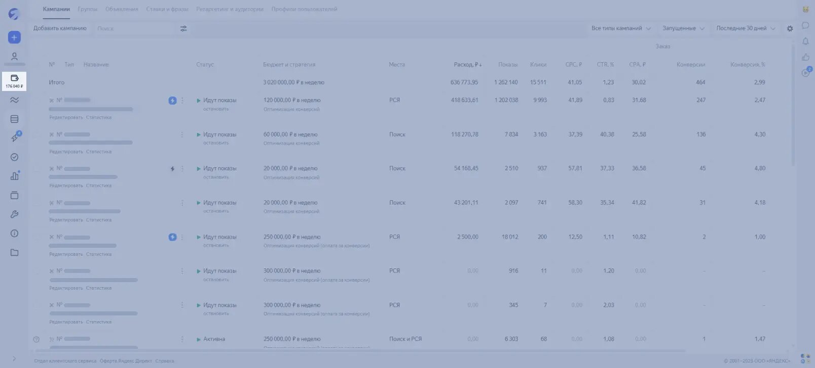The height and width of the screenshot is (368, 815).
Task: Open Последние 30 дней period dropdown
Action: [x=746, y=28]
